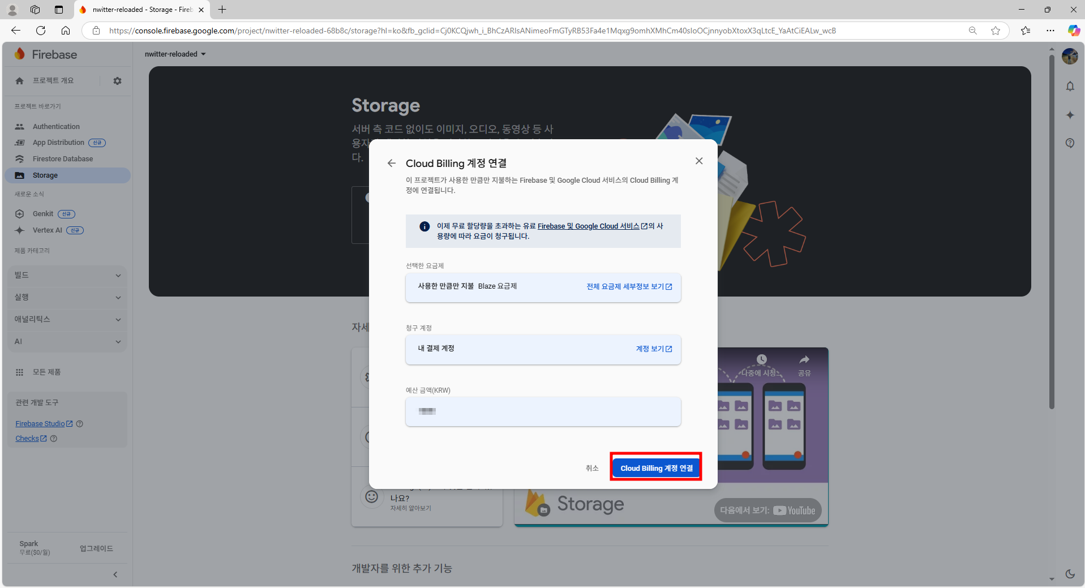Open the notifications bell icon
The width and height of the screenshot is (1085, 588).
(x=1070, y=87)
